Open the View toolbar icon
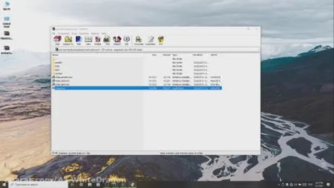 [x=88, y=40]
